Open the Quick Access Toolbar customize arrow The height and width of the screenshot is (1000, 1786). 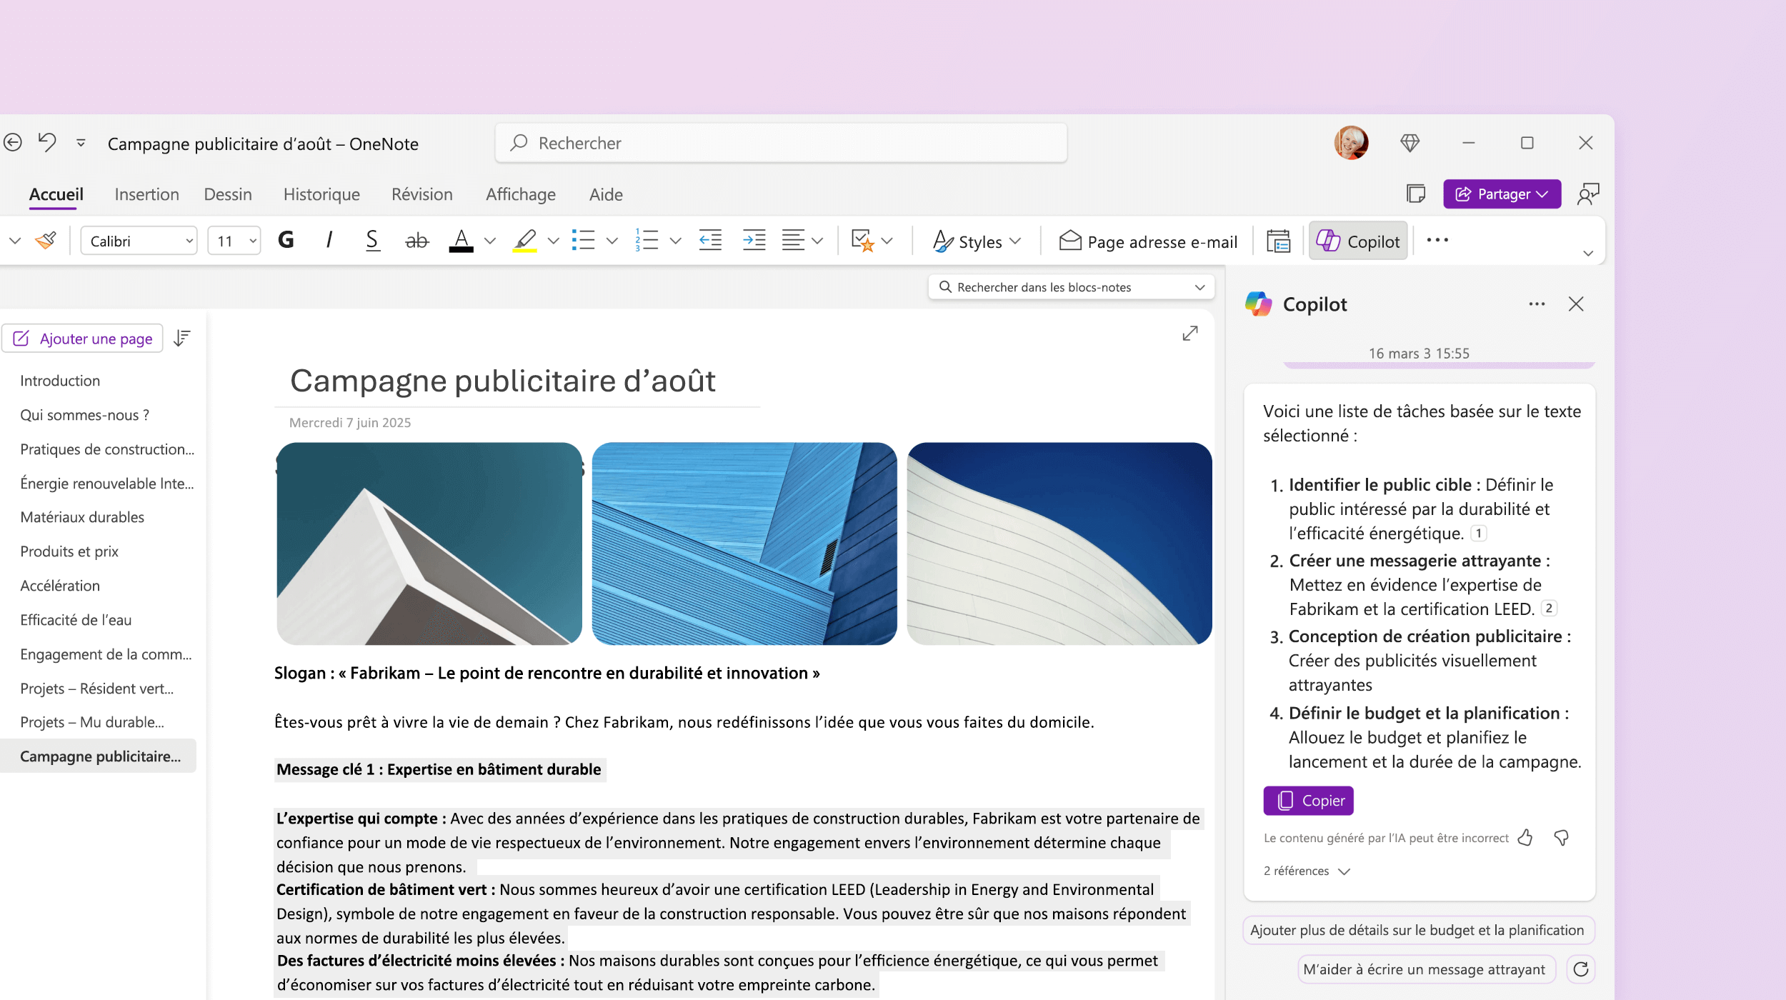point(81,143)
